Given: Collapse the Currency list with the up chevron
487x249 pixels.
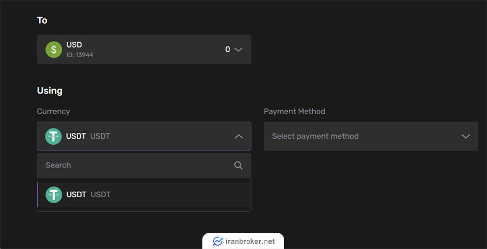Looking at the screenshot, I should pos(239,136).
